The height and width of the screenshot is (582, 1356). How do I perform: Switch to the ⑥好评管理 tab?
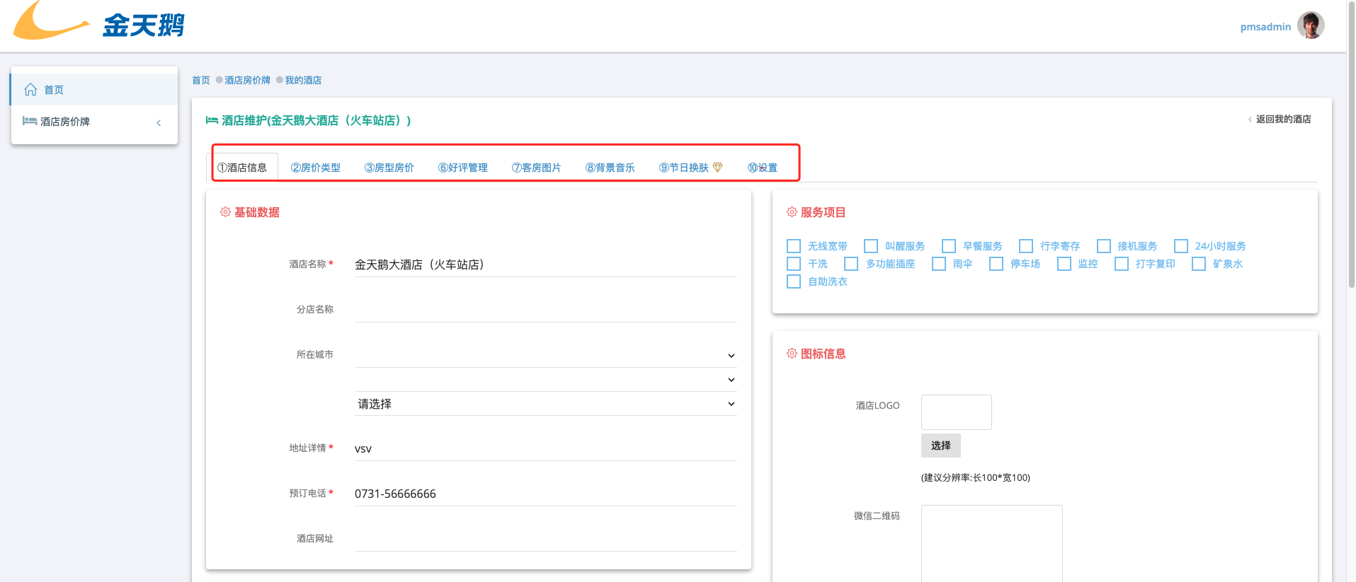click(463, 168)
